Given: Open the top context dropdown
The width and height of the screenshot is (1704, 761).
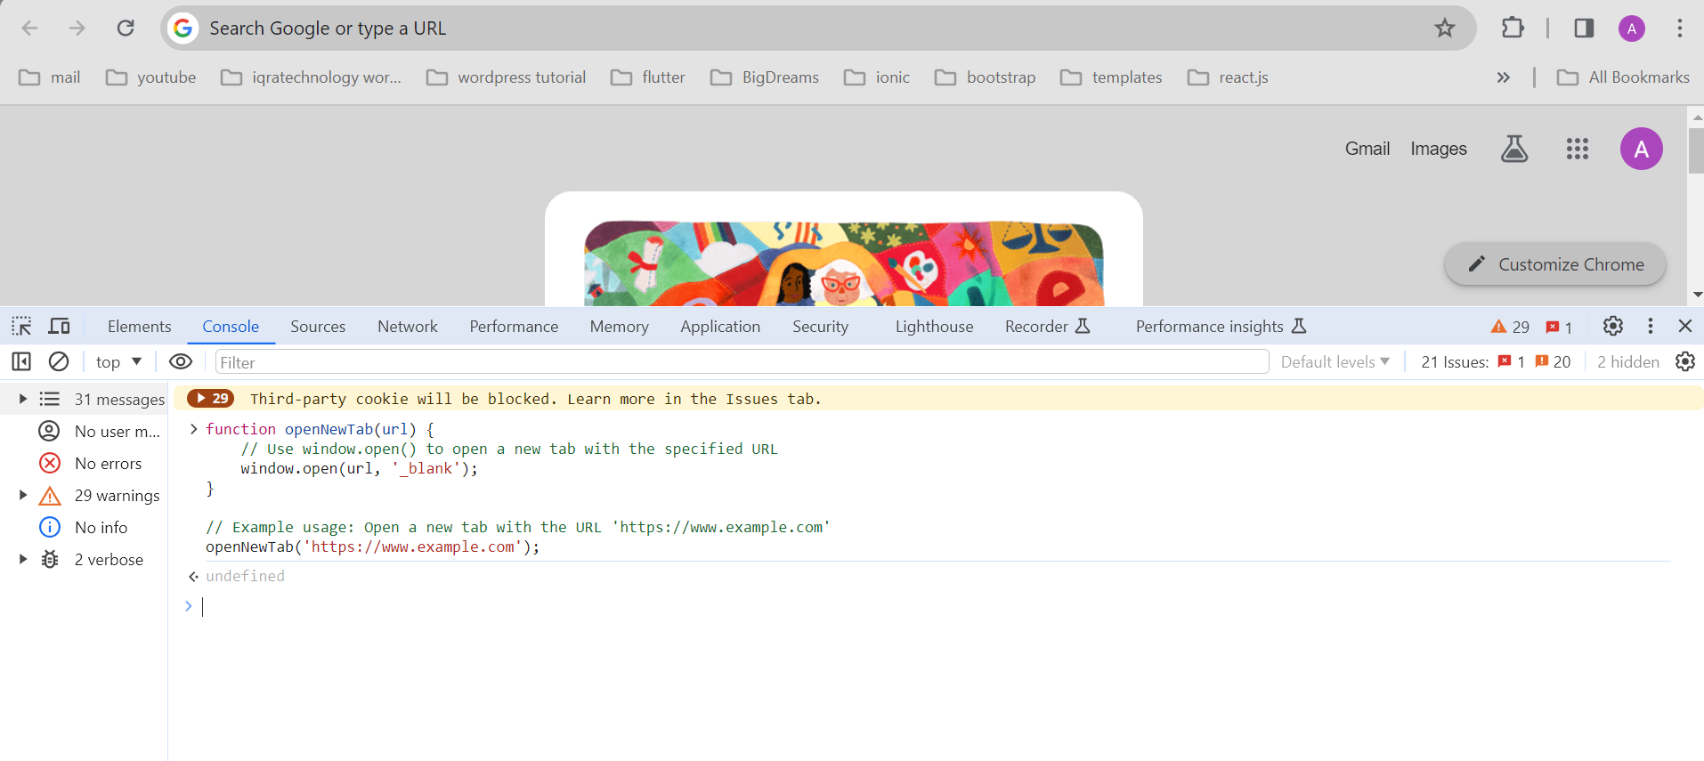Looking at the screenshot, I should [x=118, y=361].
